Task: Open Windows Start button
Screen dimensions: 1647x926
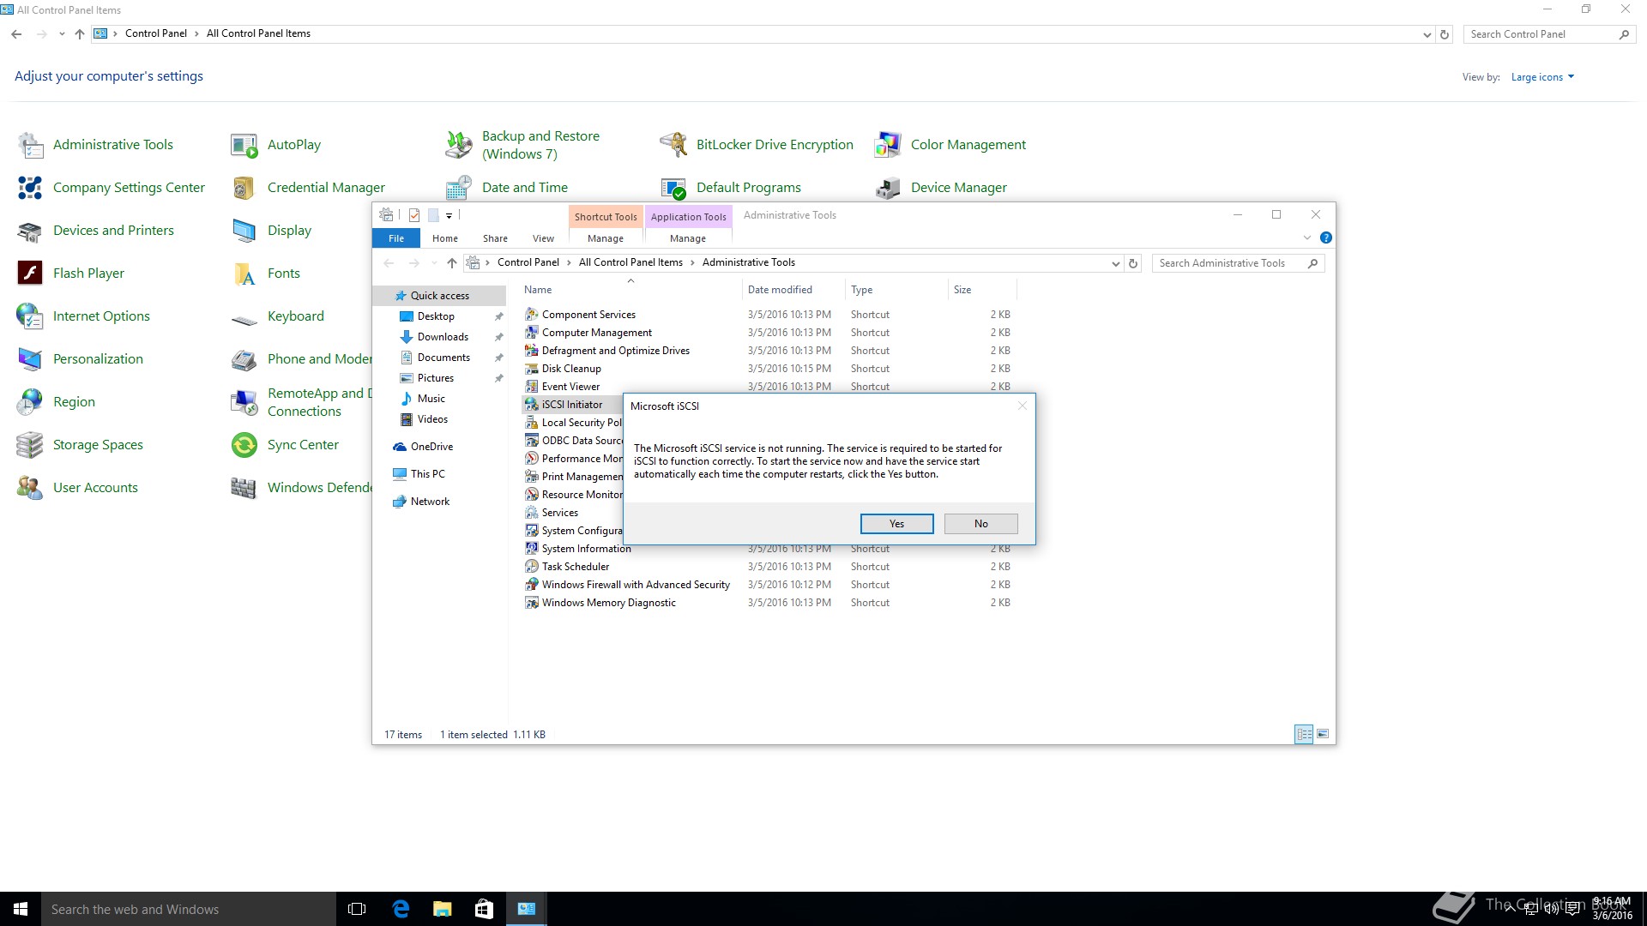Action: point(21,909)
